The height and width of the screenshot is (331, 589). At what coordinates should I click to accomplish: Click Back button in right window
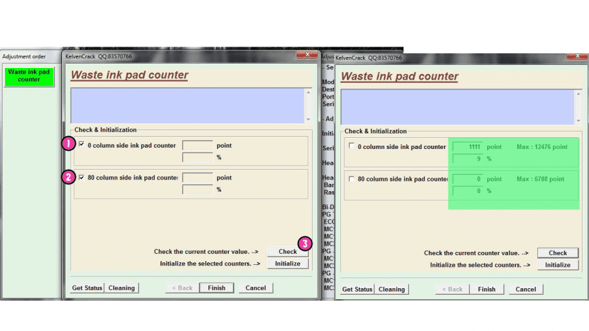(x=452, y=290)
